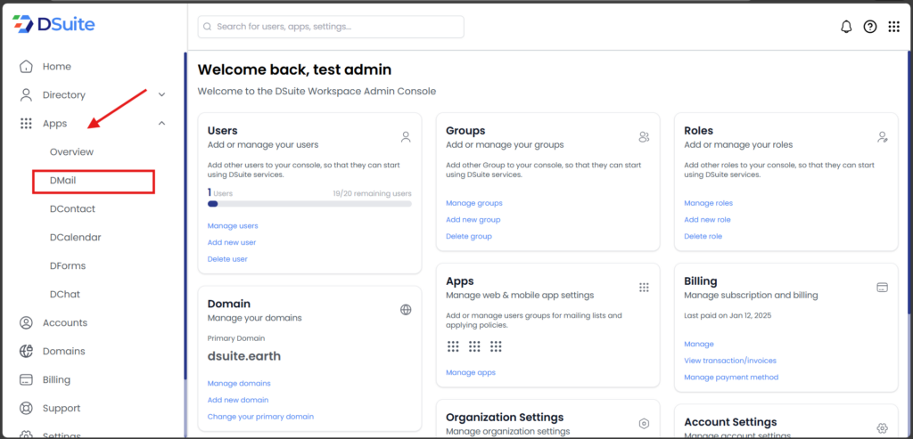Click the Users card person icon

coord(406,137)
